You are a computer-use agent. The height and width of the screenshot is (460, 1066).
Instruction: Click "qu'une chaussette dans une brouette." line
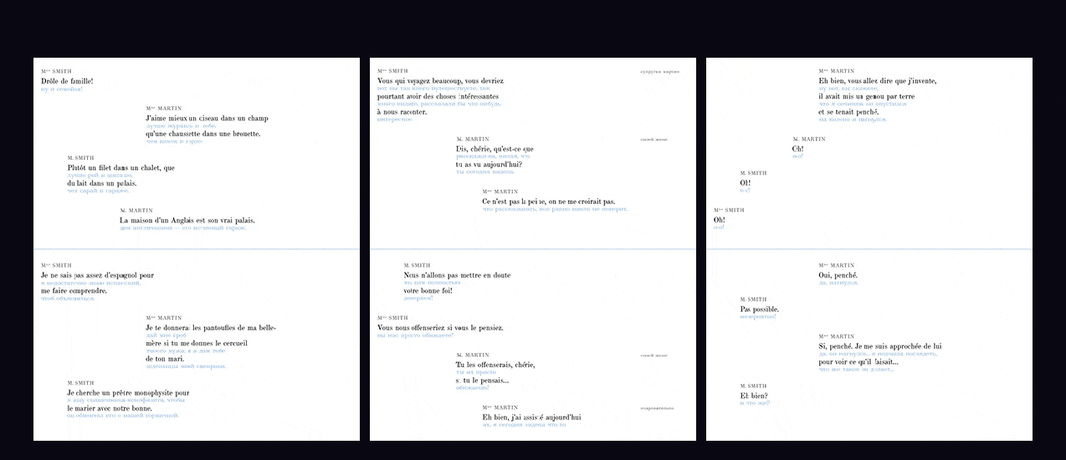coord(203,134)
